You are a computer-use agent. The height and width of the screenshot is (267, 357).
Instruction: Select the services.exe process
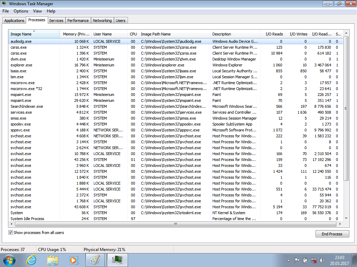click(x=176, y=112)
